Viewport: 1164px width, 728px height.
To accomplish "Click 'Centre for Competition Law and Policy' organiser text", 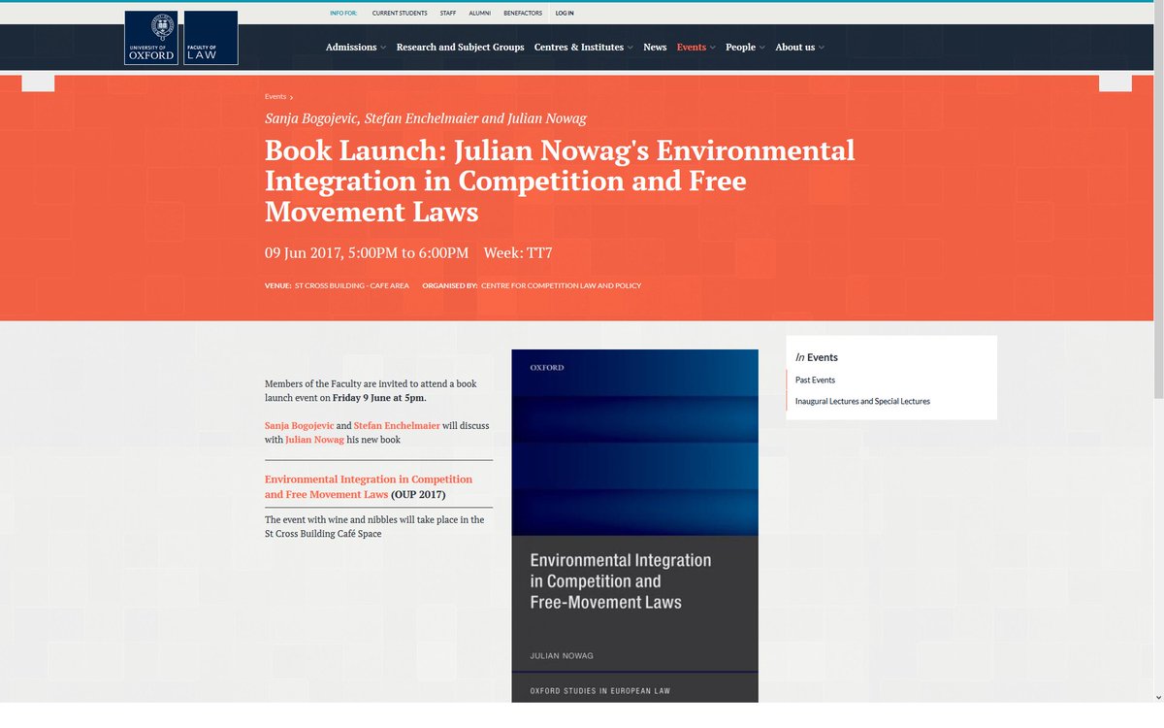I will click(561, 285).
